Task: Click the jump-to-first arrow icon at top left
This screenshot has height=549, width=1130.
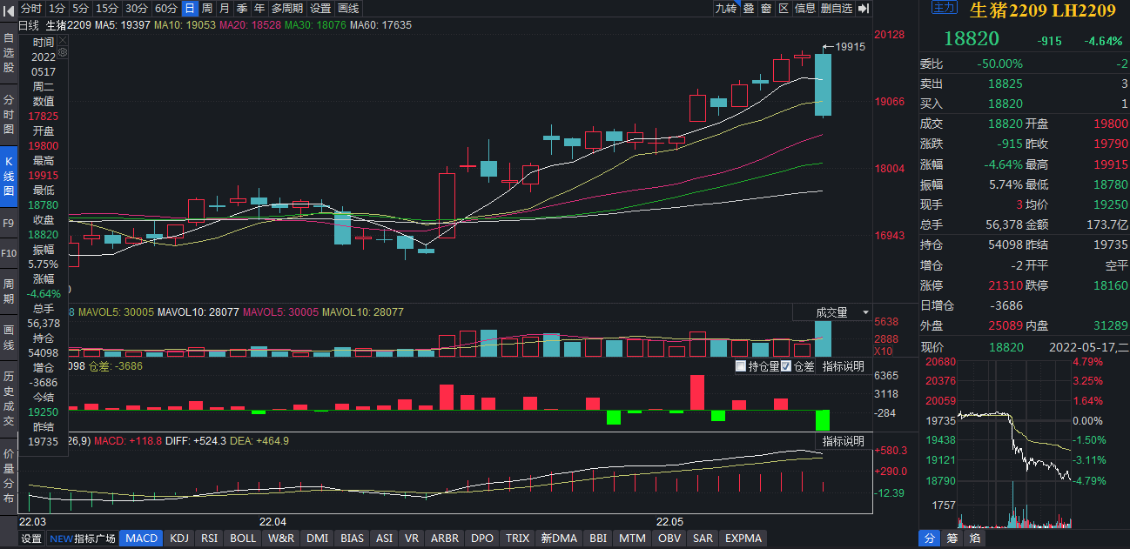Action: tap(9, 8)
